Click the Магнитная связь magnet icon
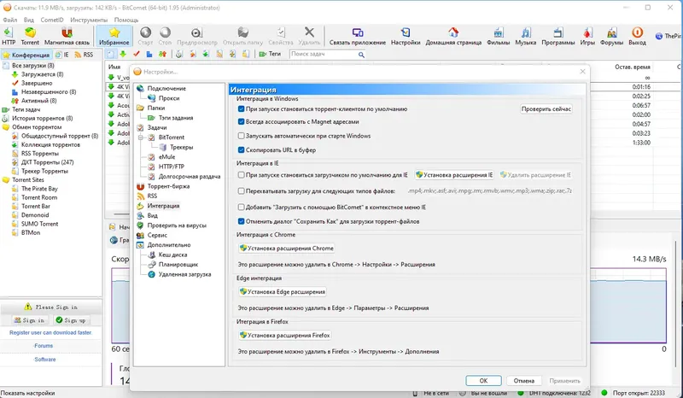Screen dimensions: 683x398 coord(67,36)
